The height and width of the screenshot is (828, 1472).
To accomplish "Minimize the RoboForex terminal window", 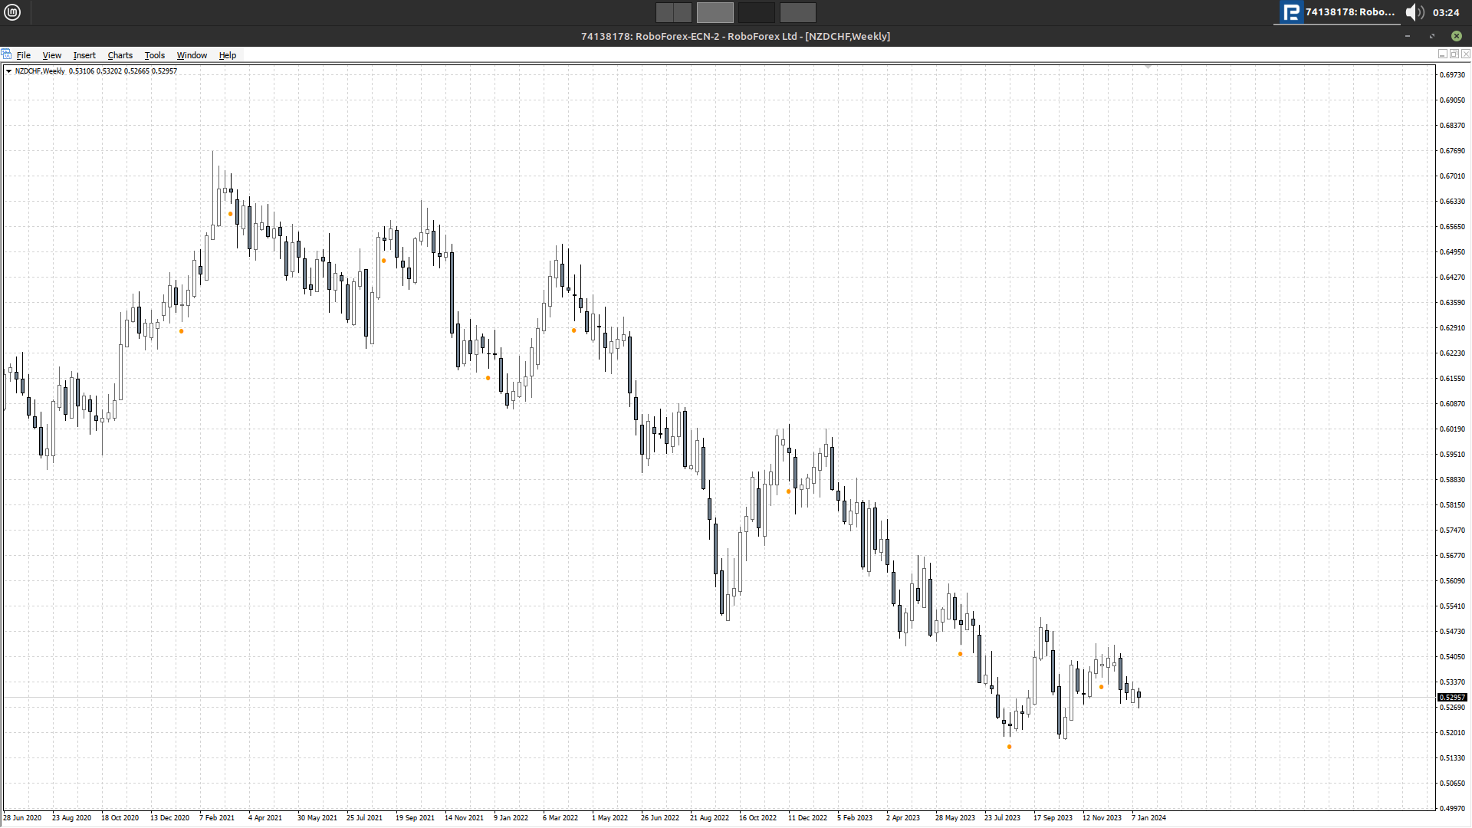I will click(x=1408, y=36).
